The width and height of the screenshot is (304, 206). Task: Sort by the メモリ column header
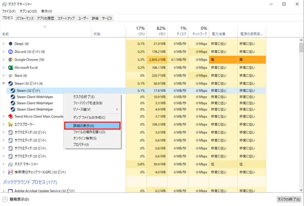click(x=157, y=31)
